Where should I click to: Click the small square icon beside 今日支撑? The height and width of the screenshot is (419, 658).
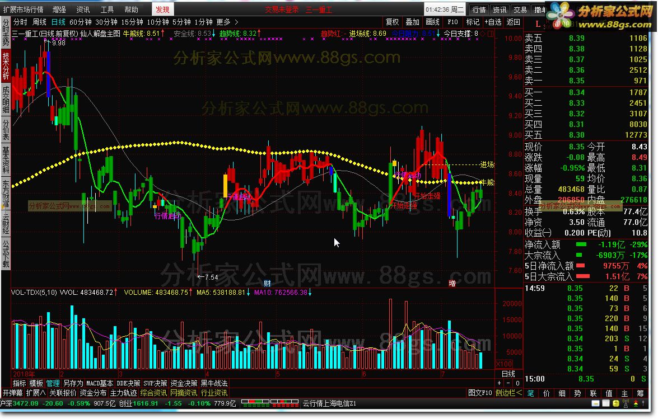(x=491, y=34)
